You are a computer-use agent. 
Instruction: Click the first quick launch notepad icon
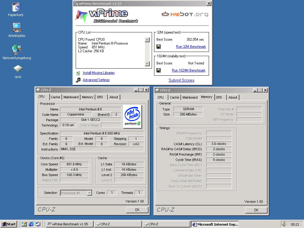[24, 224]
